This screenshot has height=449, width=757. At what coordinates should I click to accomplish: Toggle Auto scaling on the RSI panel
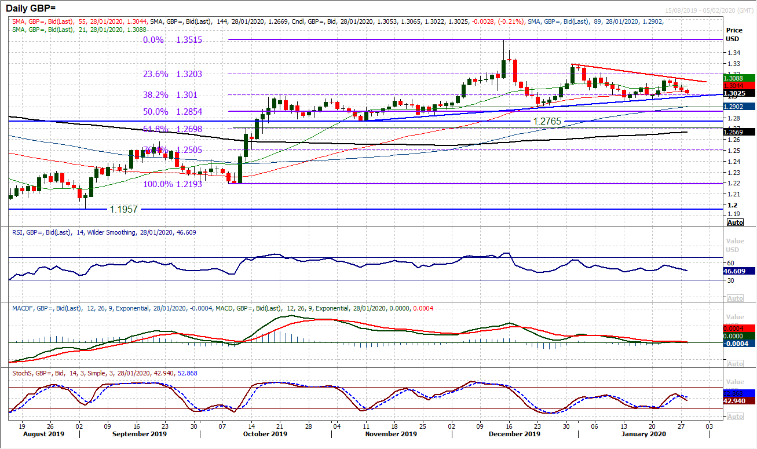735,298
